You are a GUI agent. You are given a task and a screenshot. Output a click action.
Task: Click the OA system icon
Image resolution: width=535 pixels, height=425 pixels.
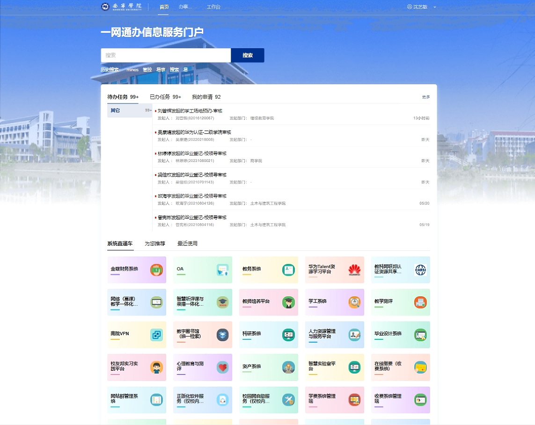[x=222, y=270]
